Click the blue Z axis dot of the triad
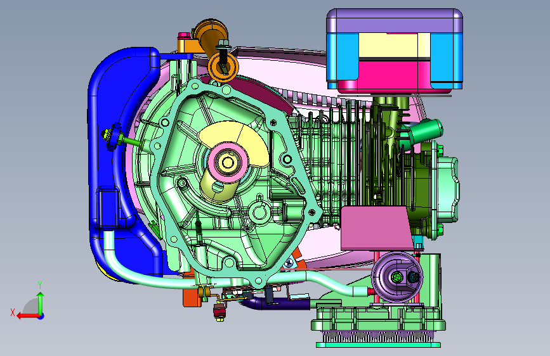550x356 pixels. (41, 316)
